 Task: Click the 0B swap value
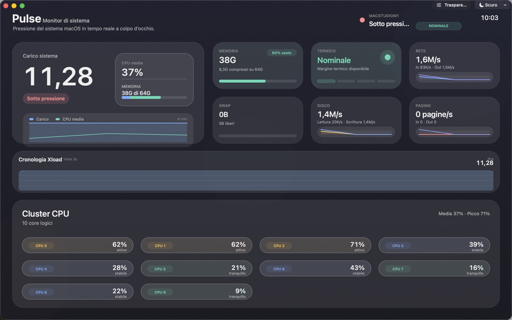click(x=224, y=114)
